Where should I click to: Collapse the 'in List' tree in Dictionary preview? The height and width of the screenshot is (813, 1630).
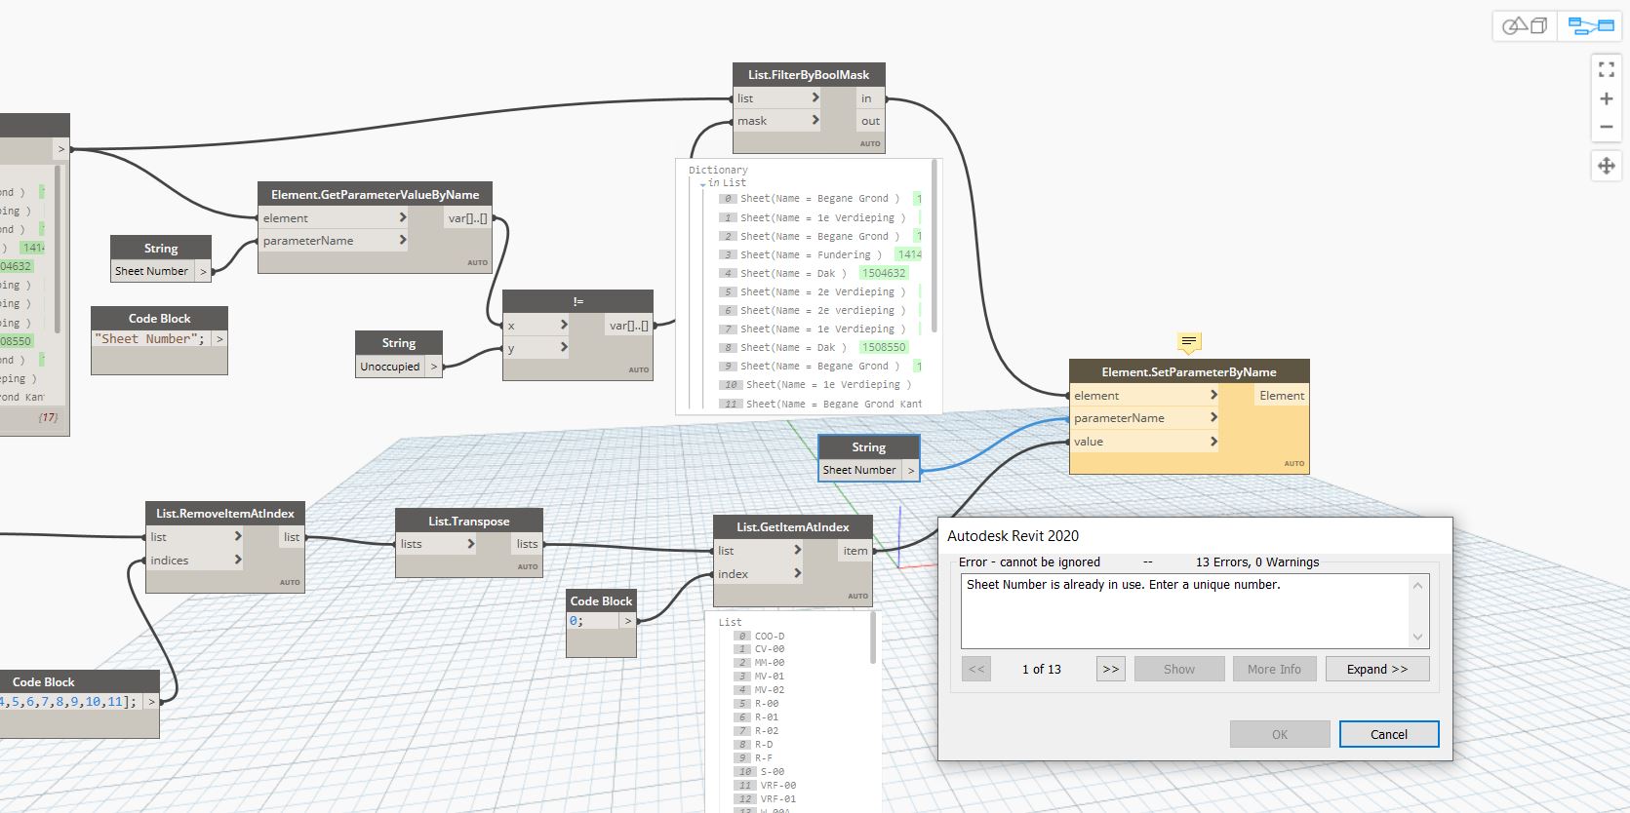coord(703,183)
